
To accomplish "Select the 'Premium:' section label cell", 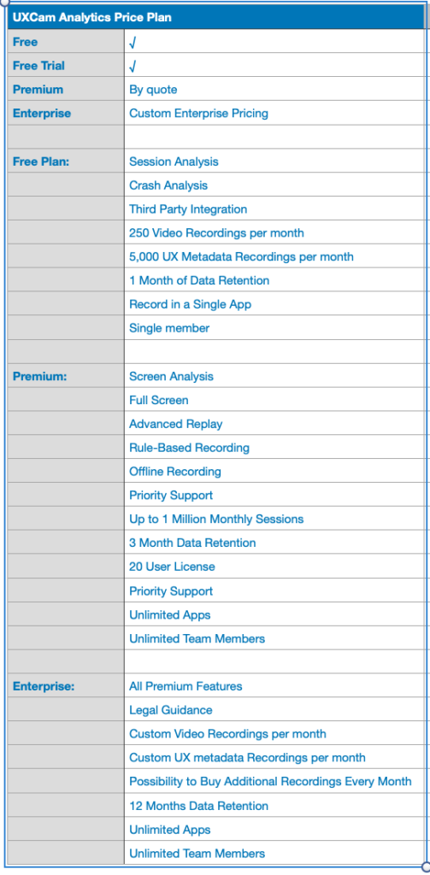I will 66,376.
